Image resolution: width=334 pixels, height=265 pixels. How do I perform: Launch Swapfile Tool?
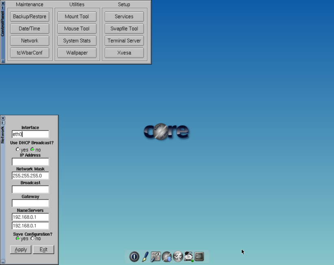click(124, 28)
